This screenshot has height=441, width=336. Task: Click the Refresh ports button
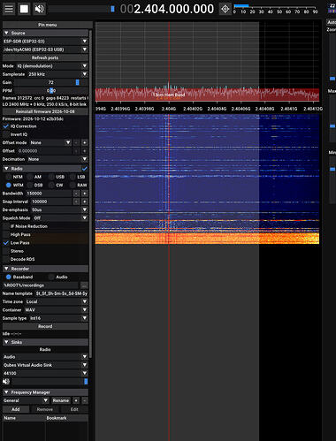(x=45, y=57)
